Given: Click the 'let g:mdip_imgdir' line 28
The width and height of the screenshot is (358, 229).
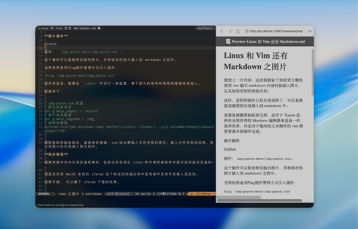Looking at the screenshot, I should click(x=72, y=111).
